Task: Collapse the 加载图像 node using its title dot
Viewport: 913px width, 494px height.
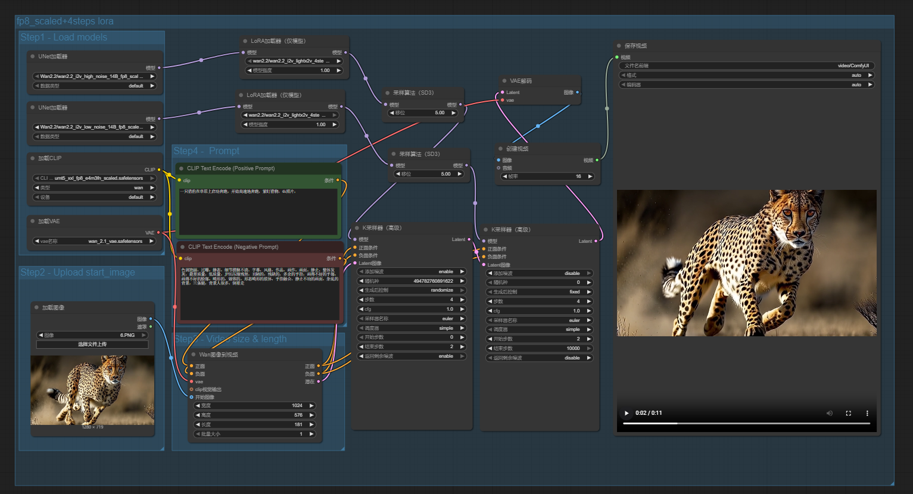Action: pyautogui.click(x=36, y=308)
